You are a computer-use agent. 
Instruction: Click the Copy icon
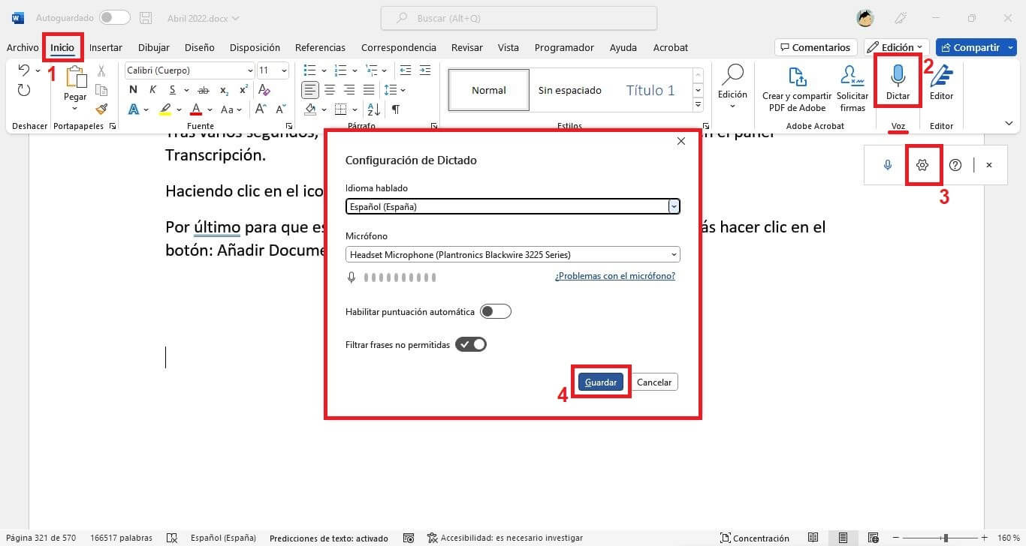click(x=101, y=90)
